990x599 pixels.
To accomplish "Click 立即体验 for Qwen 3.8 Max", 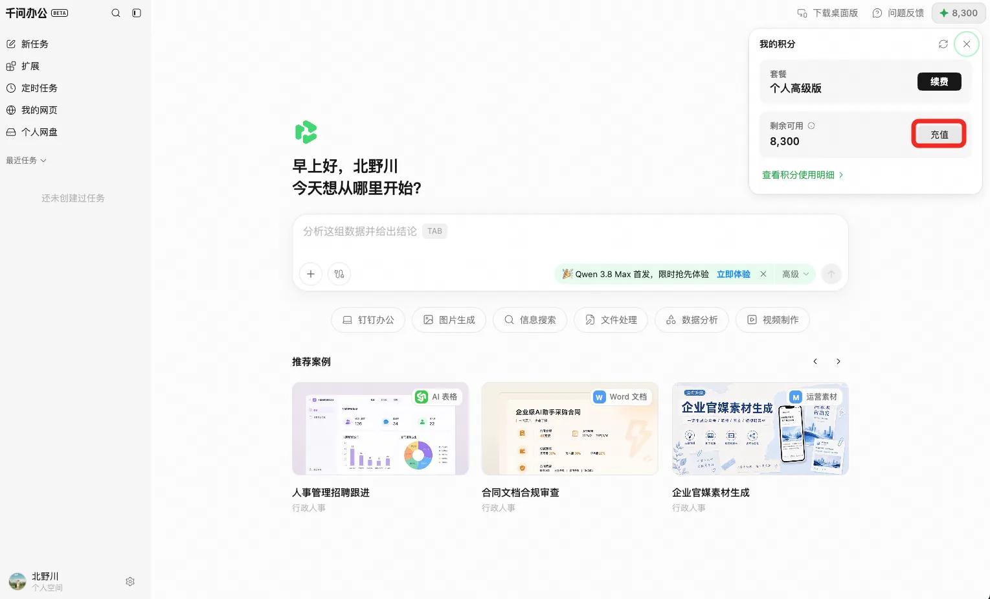I will [x=734, y=274].
